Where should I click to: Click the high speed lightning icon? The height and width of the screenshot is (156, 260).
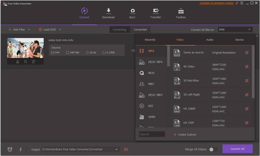(x=21, y=149)
